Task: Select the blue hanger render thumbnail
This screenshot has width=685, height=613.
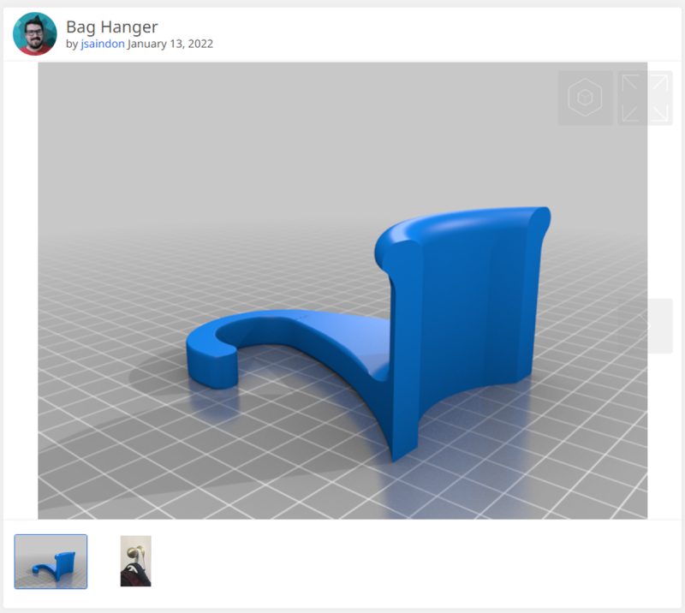Action: (51, 562)
